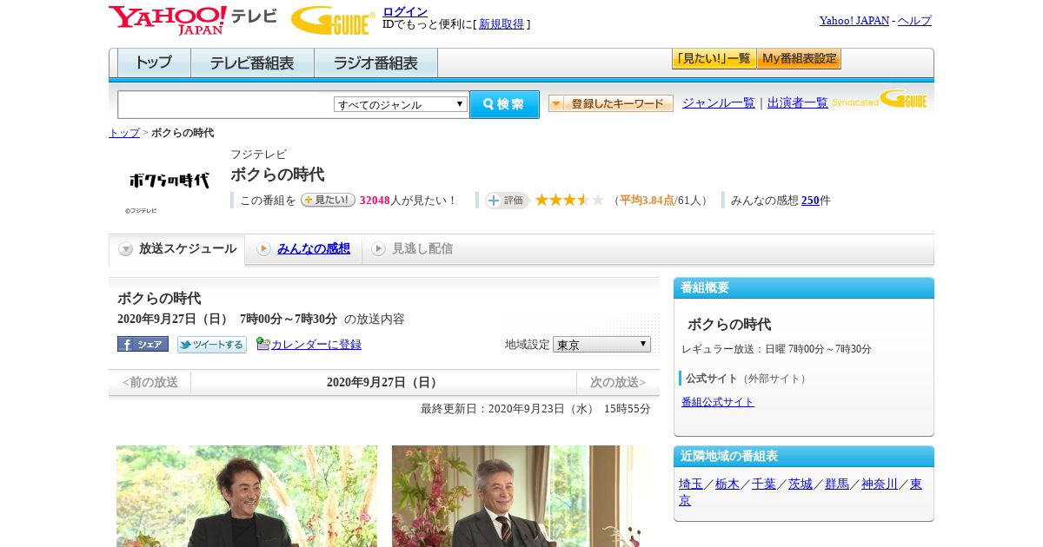The width and height of the screenshot is (1043, 547).
Task: Click the 新規取得 registration link
Action: pos(502,24)
